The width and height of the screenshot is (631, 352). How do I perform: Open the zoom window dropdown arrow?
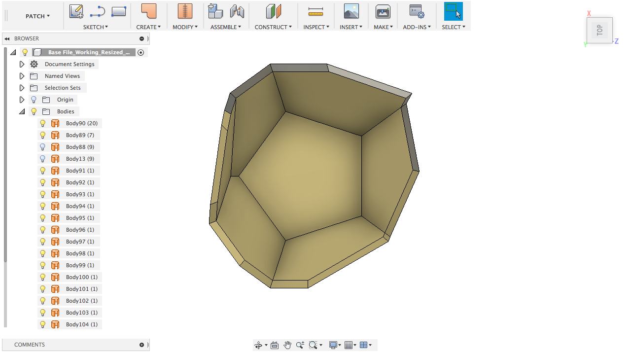[x=321, y=345]
